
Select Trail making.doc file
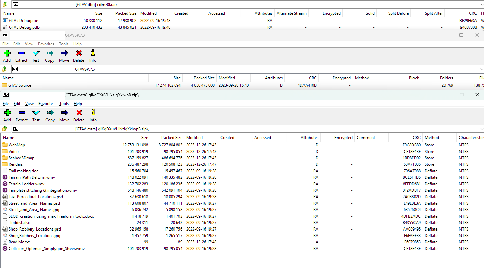pyautogui.click(x=24, y=171)
